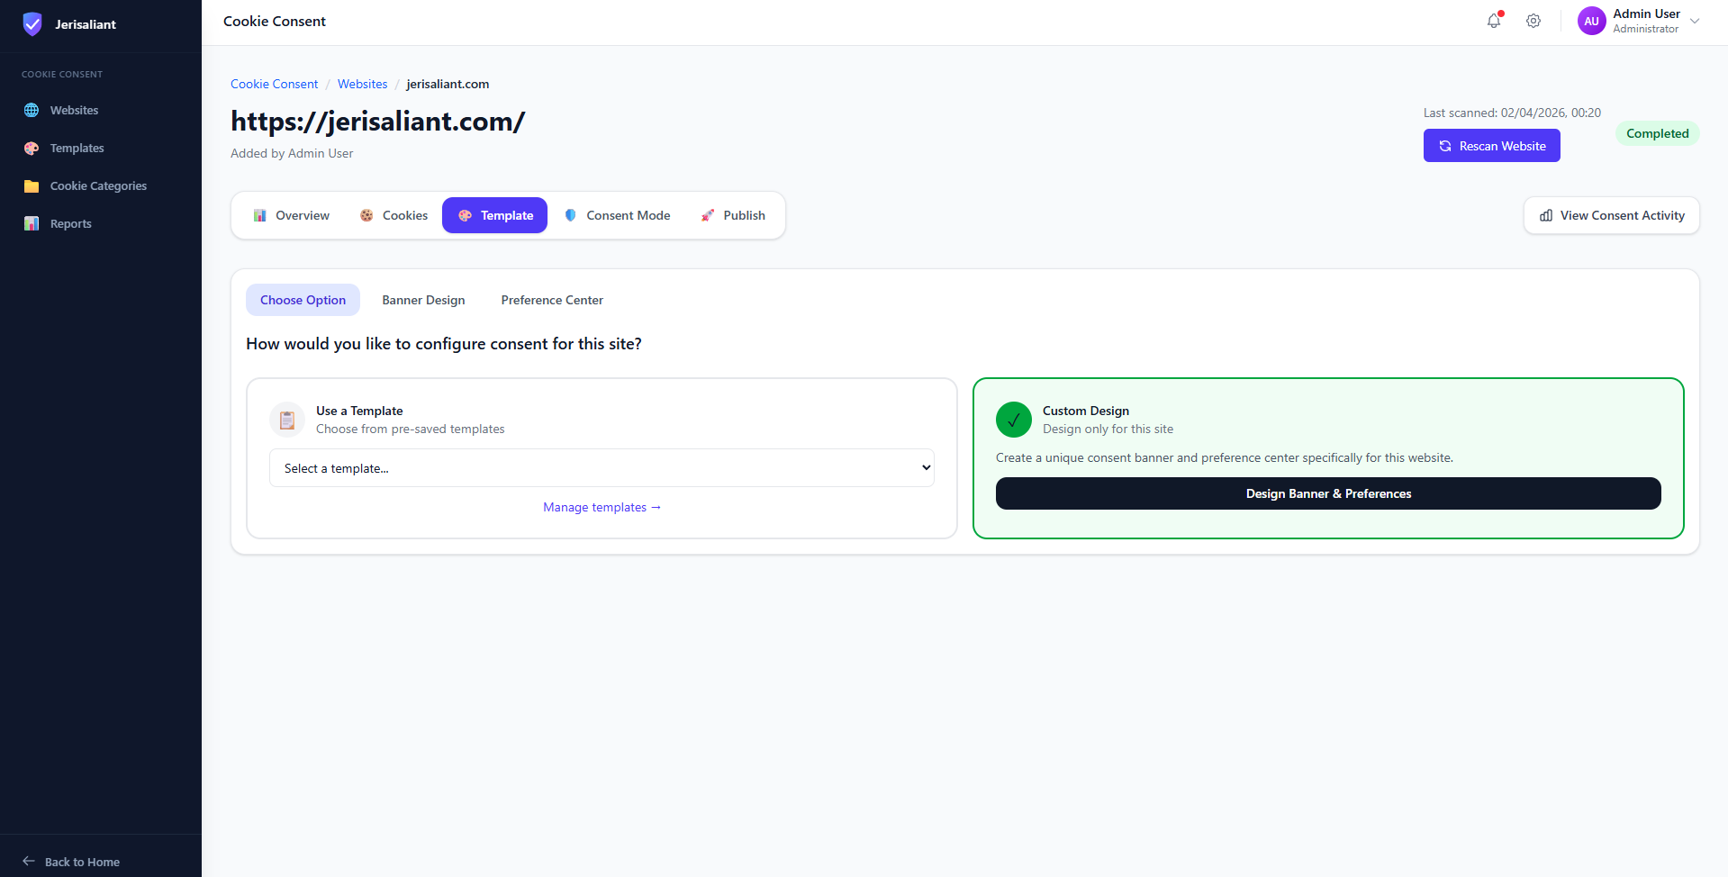Select the Custom Design green checkmark option

click(x=1014, y=420)
